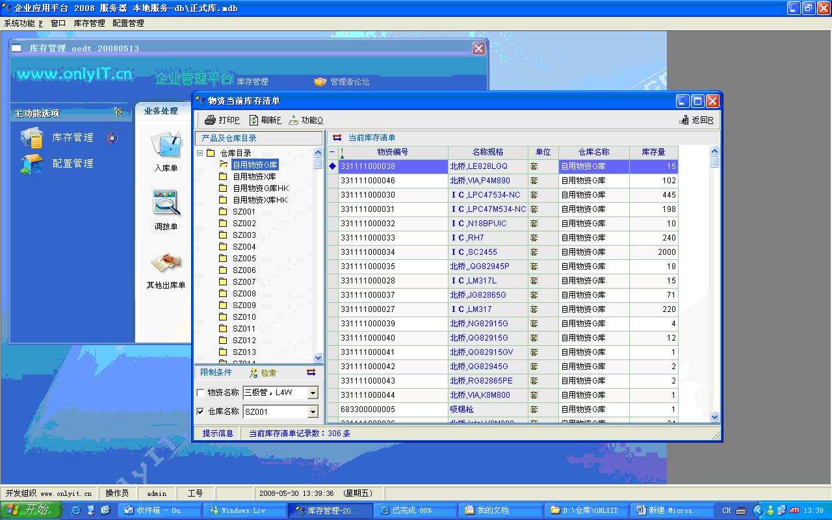The image size is (832, 520).
Task: Click the 返回 return icon
Action: (684, 120)
